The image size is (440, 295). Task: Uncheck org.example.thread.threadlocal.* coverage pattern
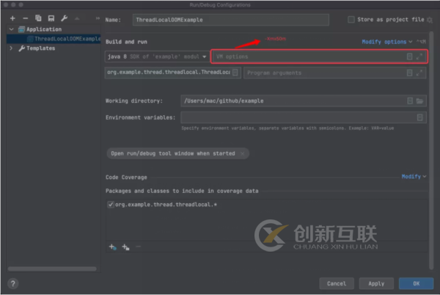111,204
